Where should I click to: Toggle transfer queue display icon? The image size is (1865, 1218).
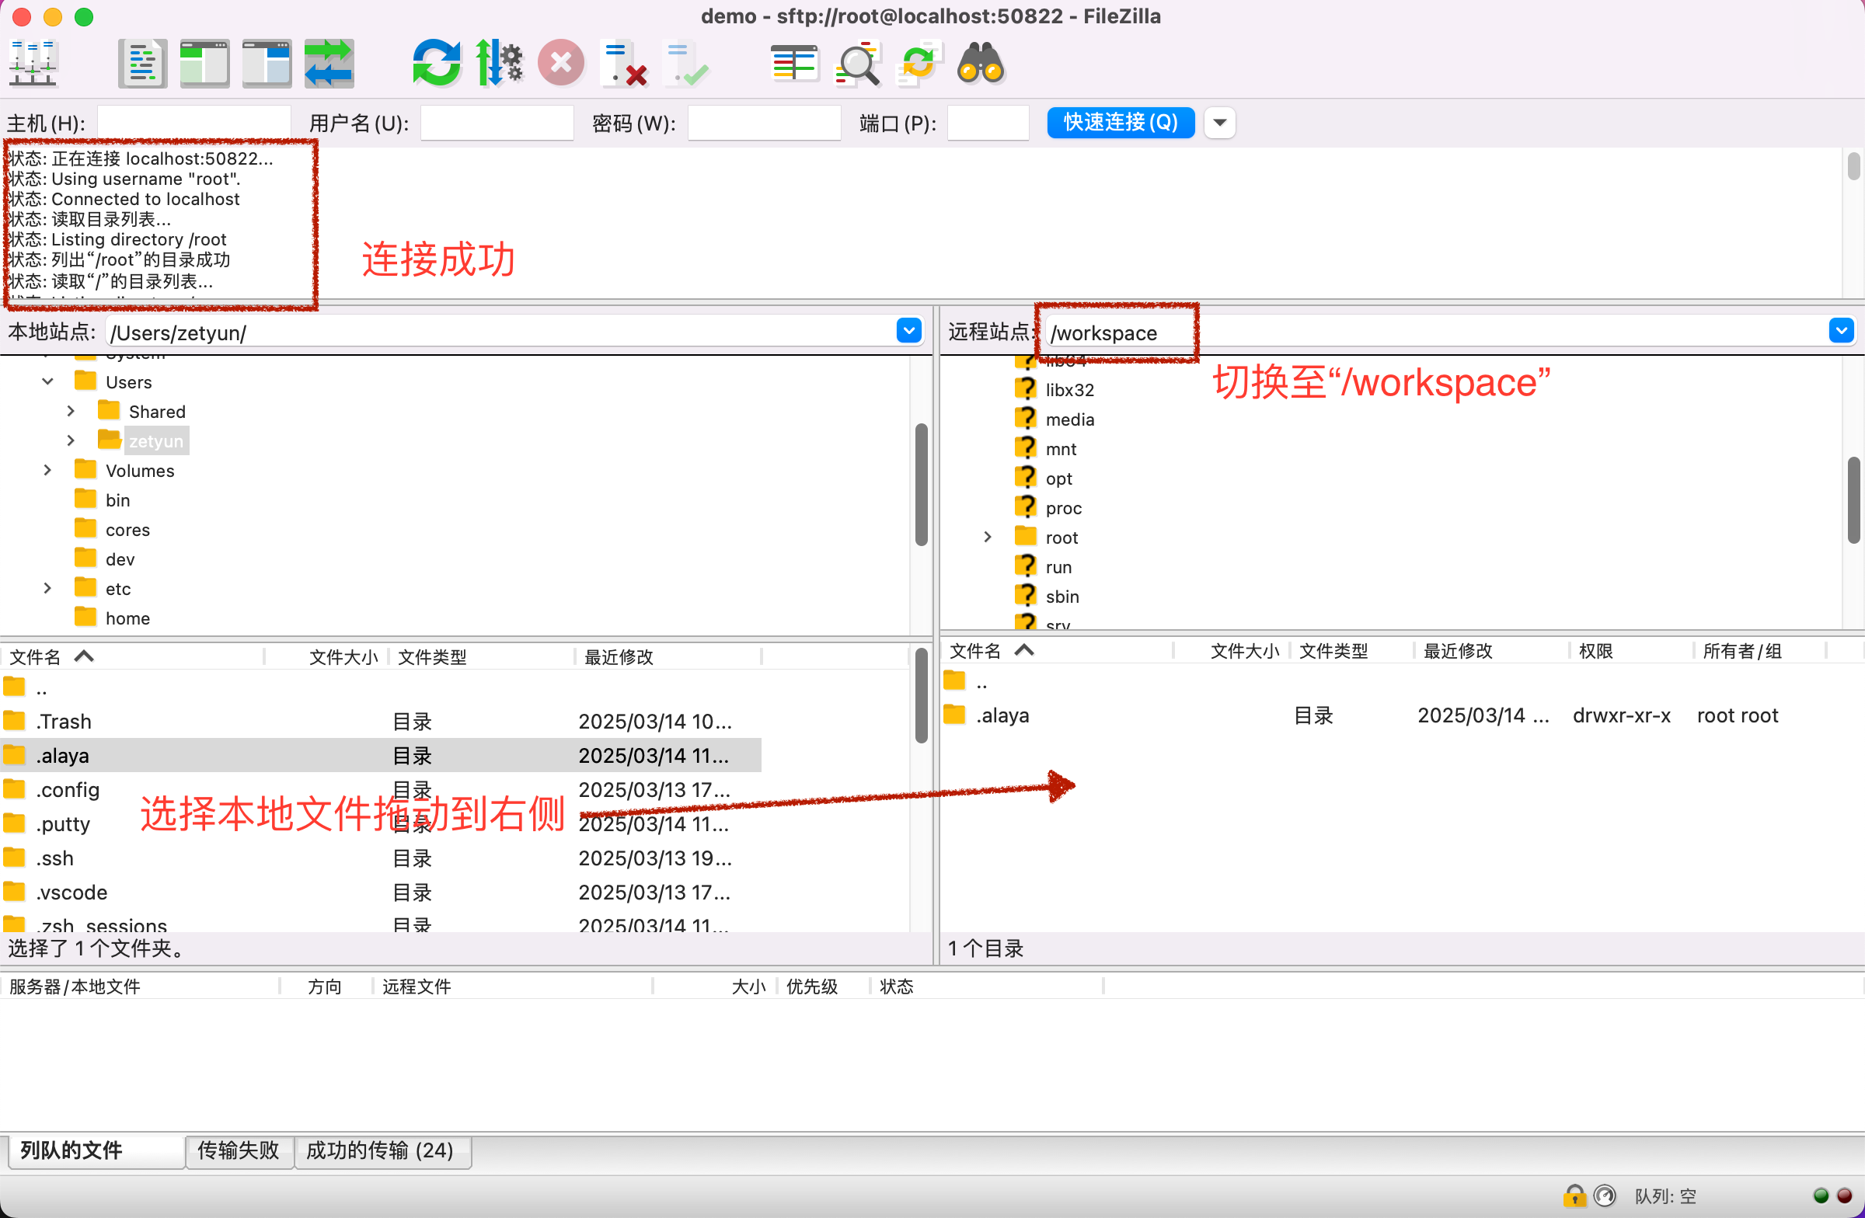click(x=329, y=63)
